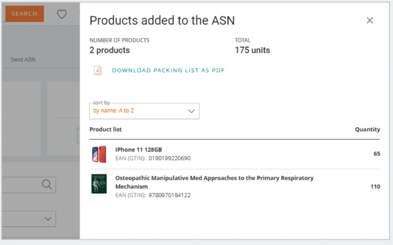Select the Send ASN tab
393x245 pixels.
tap(23, 60)
